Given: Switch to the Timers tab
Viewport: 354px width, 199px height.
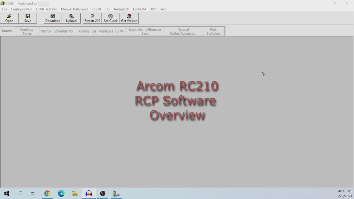Looking at the screenshot, I should pyautogui.click(x=7, y=31).
